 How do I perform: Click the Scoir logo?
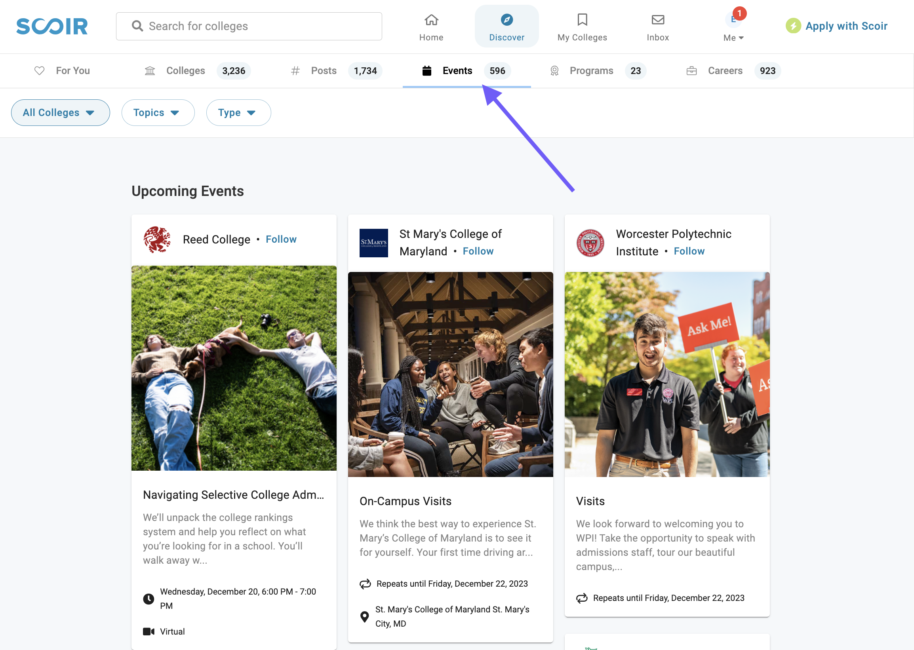[x=52, y=27]
